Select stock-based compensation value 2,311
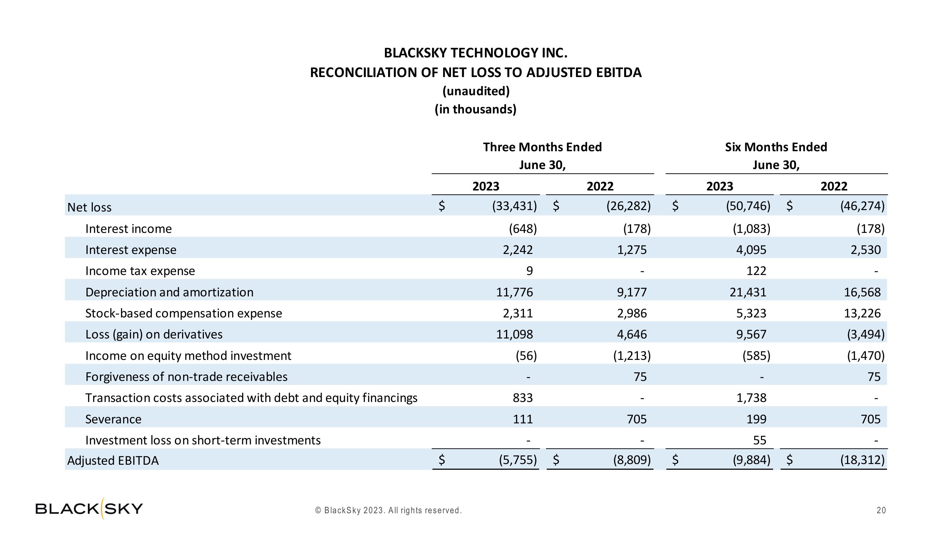The image size is (952, 535). [518, 314]
